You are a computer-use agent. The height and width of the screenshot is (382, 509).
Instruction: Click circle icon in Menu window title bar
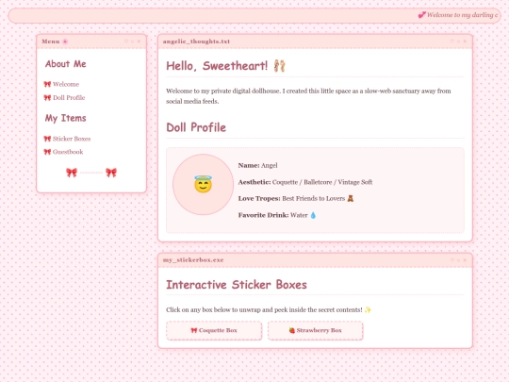133,42
